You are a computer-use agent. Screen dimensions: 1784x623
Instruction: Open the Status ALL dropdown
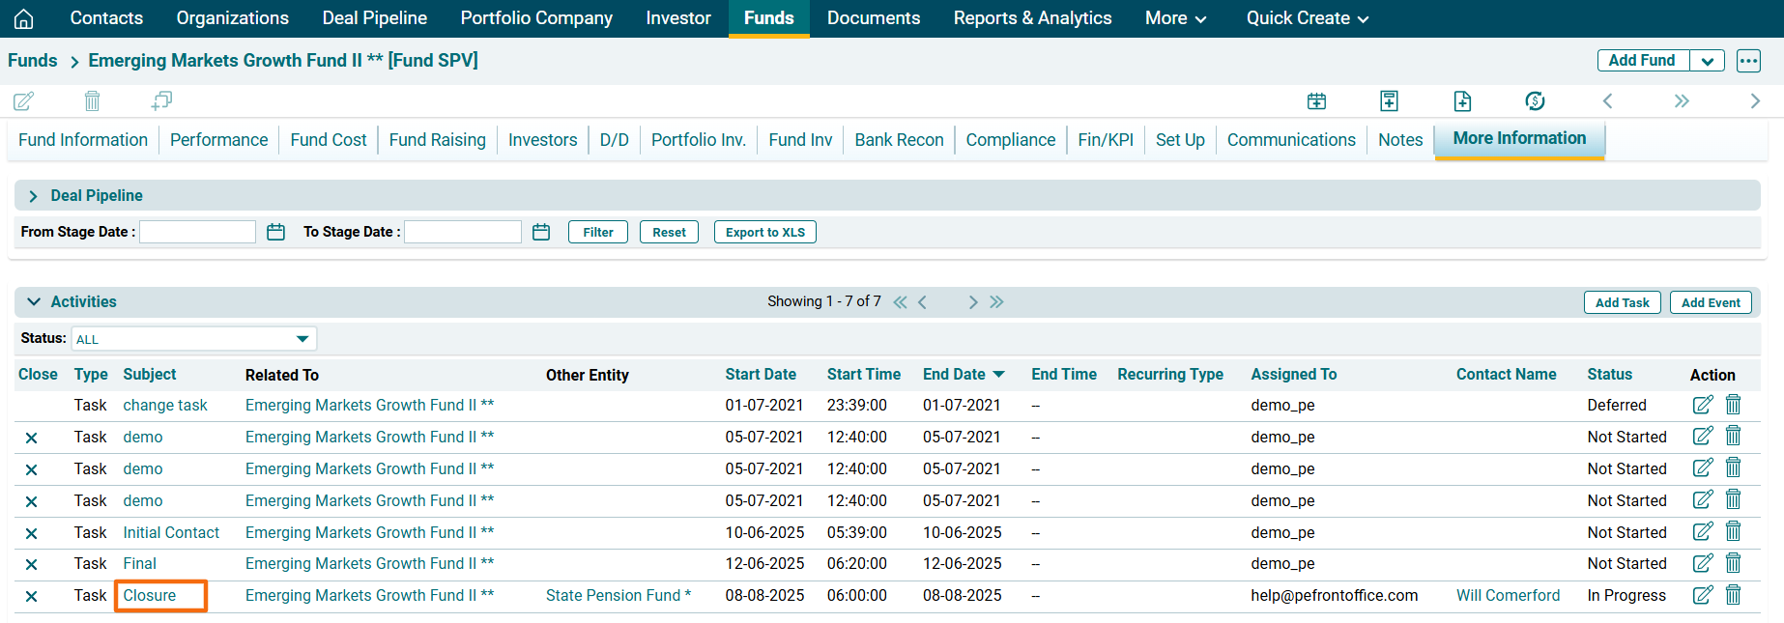(x=193, y=339)
